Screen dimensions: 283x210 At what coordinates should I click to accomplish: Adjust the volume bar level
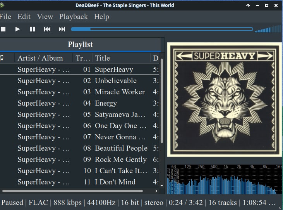pos(268,29)
